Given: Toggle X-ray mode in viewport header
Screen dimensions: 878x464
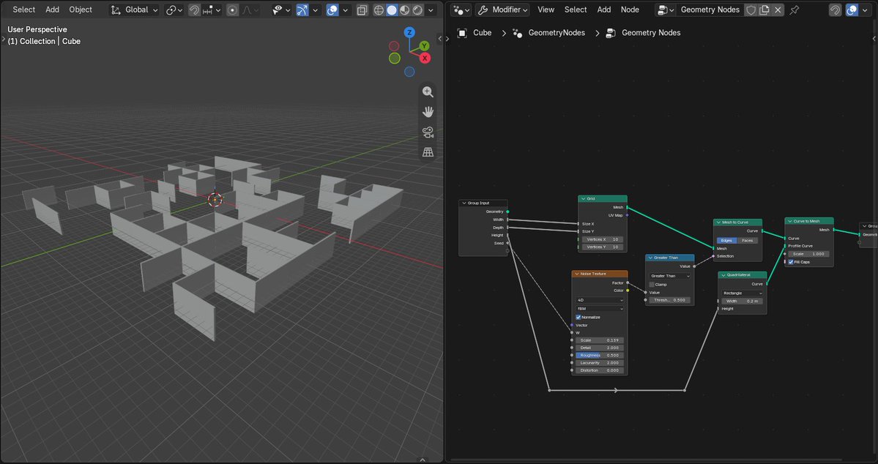Looking at the screenshot, I should 362,10.
